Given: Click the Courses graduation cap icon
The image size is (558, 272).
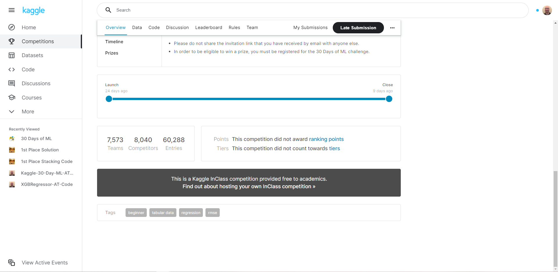Looking at the screenshot, I should (x=12, y=97).
